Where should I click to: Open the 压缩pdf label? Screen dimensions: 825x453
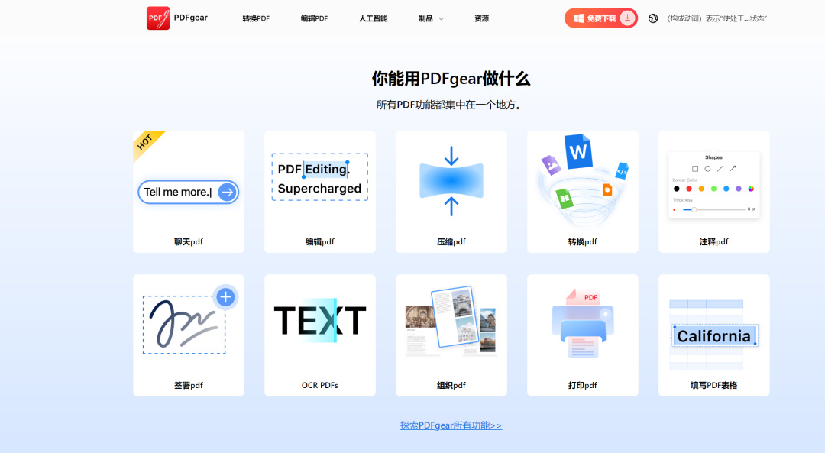click(x=451, y=242)
